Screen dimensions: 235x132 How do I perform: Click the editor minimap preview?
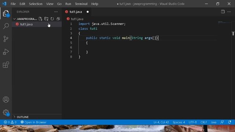(224, 22)
